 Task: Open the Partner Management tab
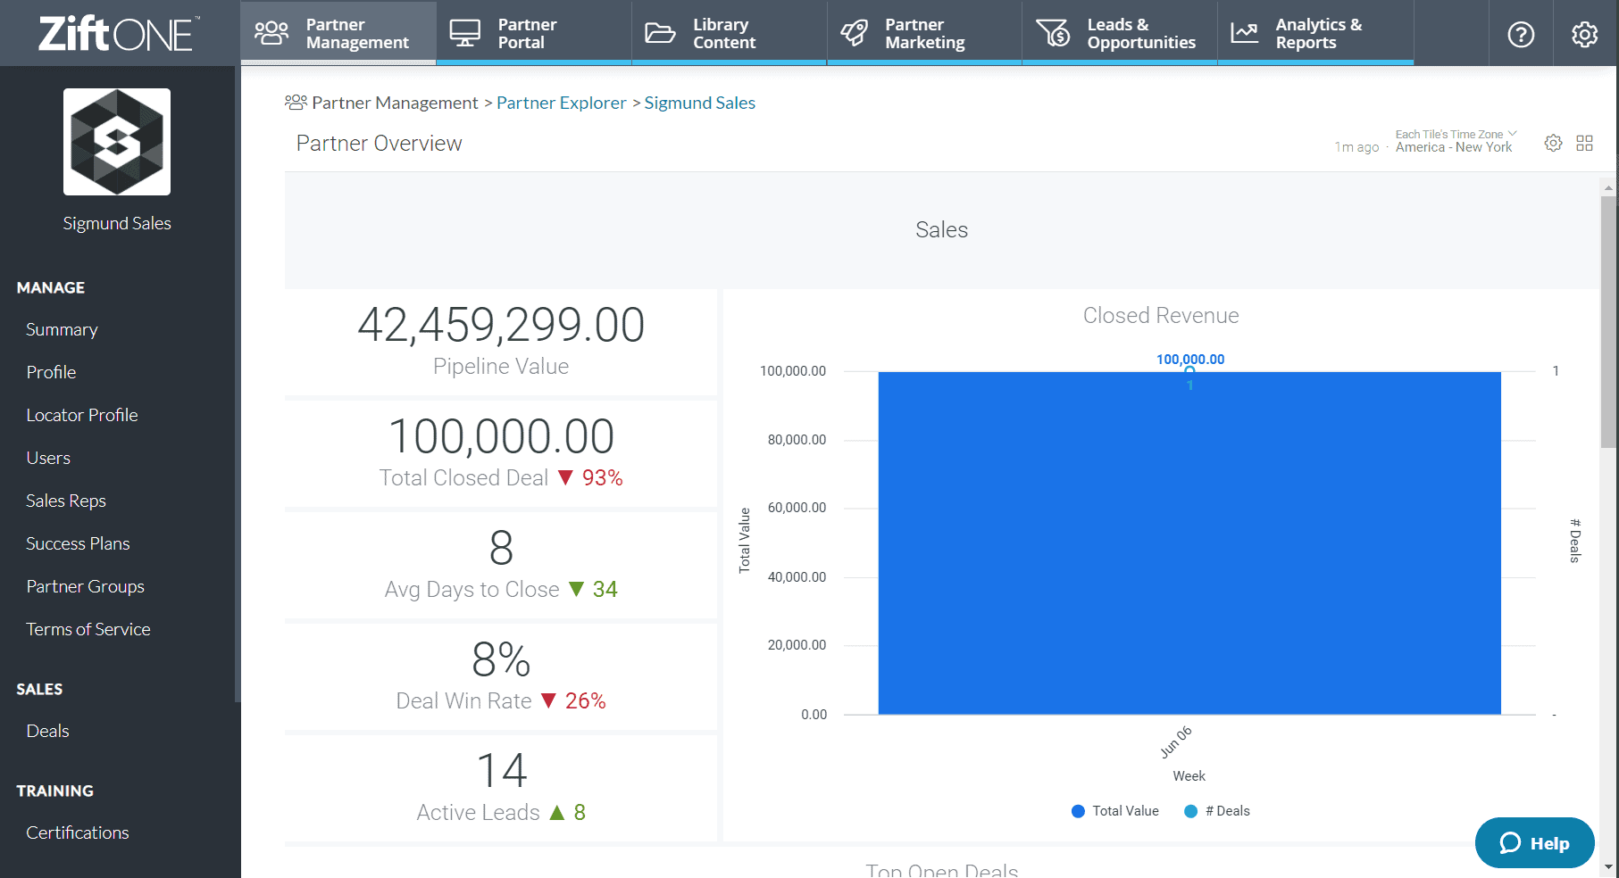[338, 33]
